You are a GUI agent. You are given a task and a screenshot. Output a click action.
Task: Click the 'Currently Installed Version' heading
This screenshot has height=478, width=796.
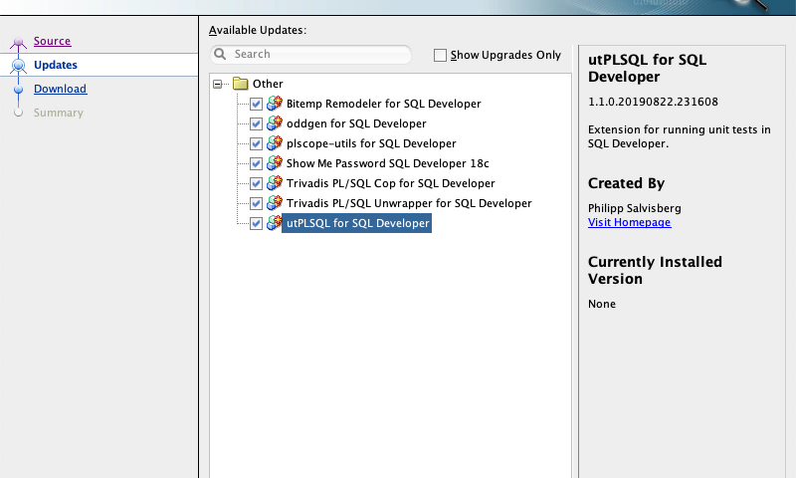tap(655, 270)
